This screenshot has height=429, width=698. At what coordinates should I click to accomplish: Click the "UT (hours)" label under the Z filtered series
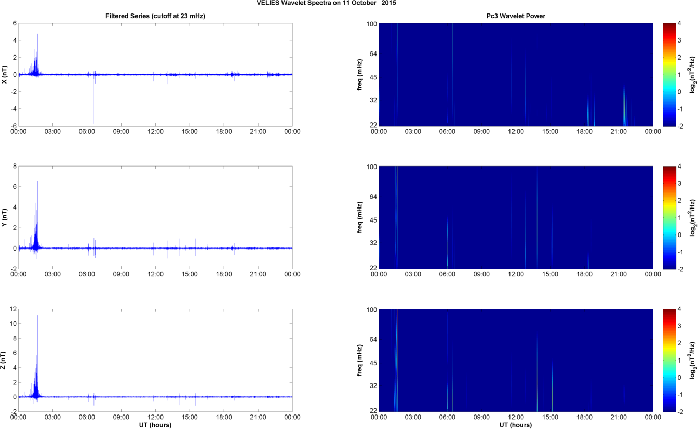point(155,425)
